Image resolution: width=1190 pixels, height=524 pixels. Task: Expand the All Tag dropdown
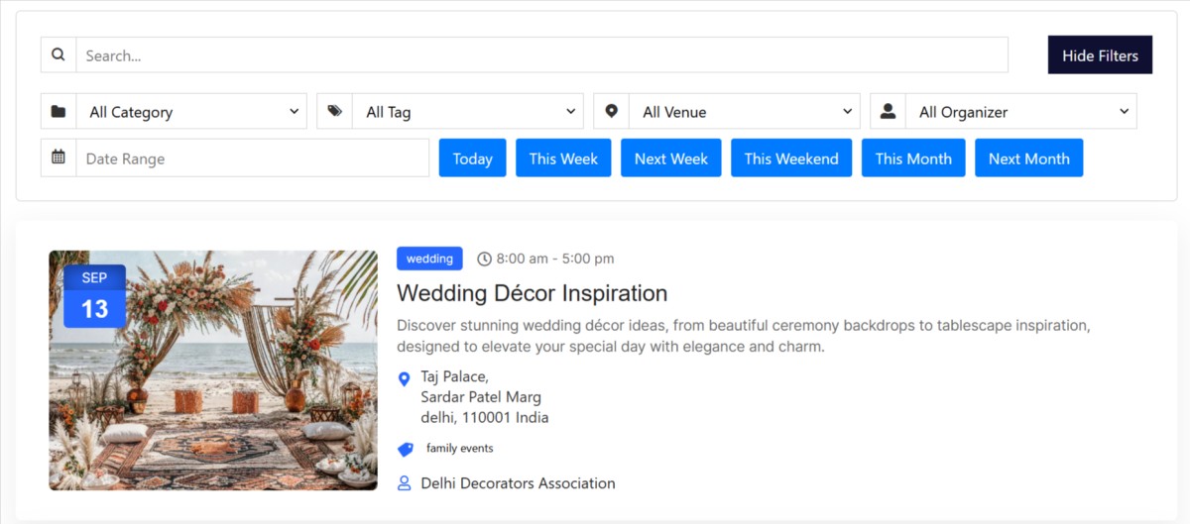click(468, 112)
